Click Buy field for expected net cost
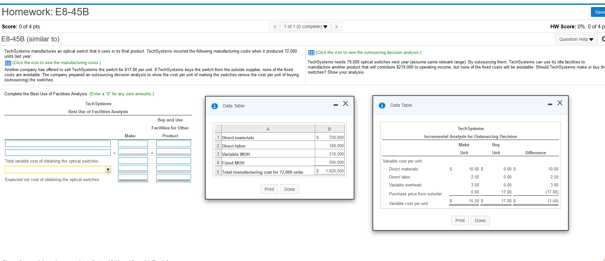The height and width of the screenshot is (261, 605). (173, 178)
